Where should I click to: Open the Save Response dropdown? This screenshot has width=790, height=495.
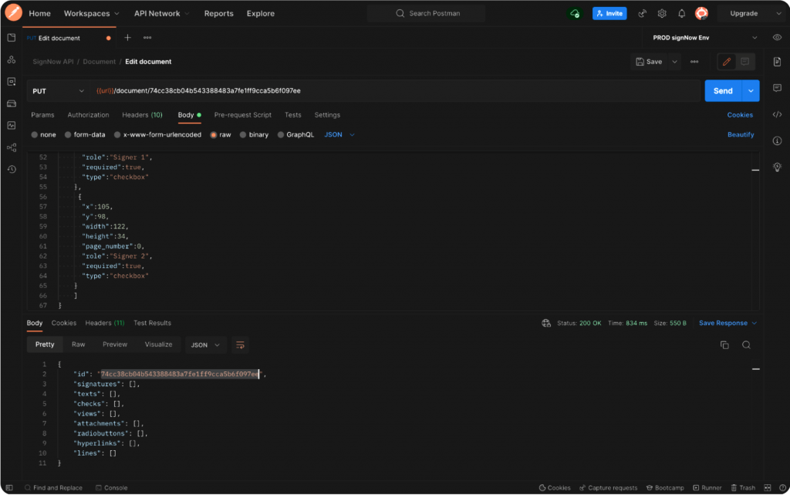click(x=727, y=323)
